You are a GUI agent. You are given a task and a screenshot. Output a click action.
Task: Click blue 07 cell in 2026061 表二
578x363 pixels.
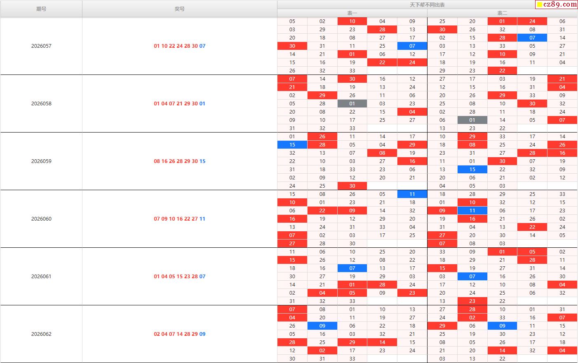(472, 277)
